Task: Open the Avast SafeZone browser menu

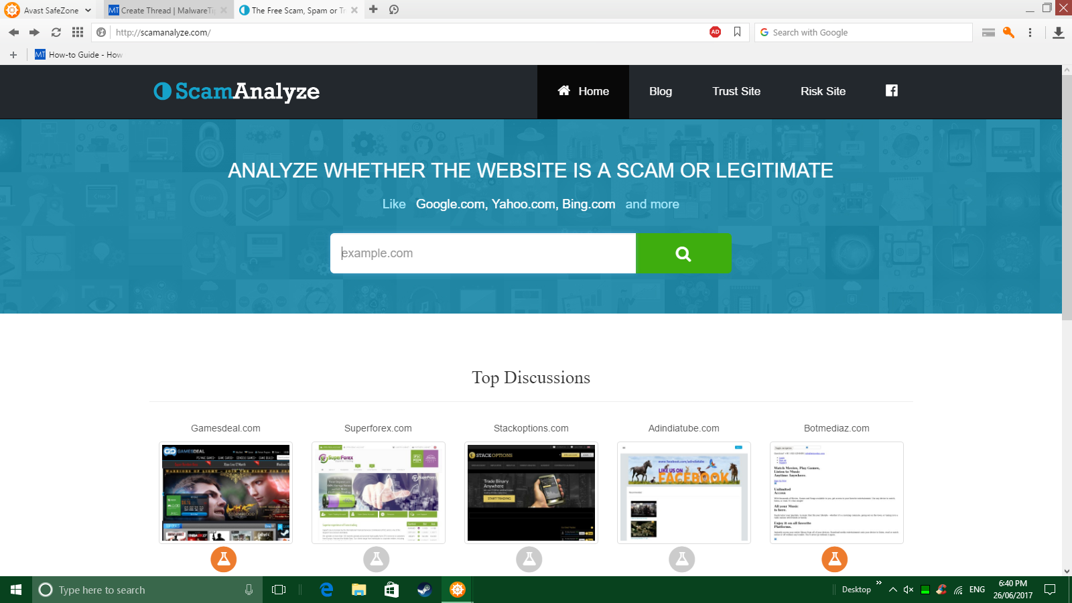Action: pyautogui.click(x=48, y=10)
